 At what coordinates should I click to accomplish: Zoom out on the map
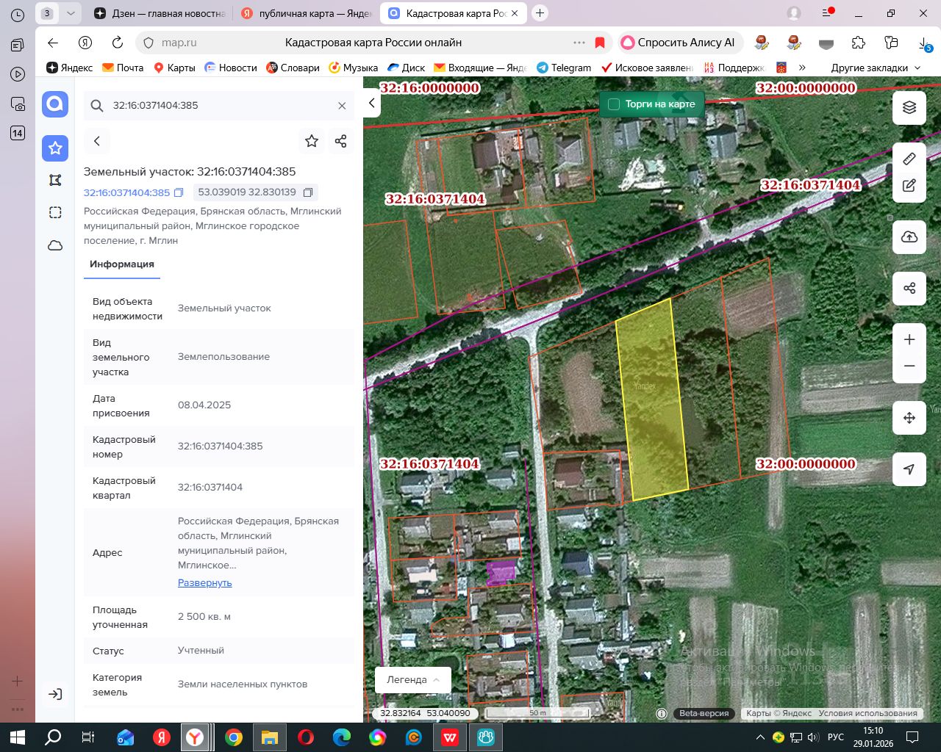point(909,366)
